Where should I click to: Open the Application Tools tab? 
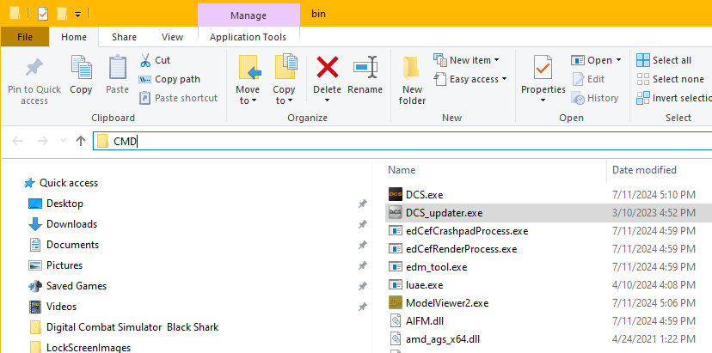click(x=248, y=37)
